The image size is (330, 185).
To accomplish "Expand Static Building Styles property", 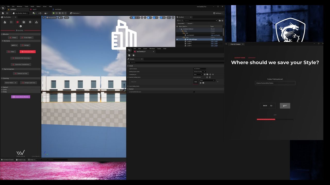I will (128, 86).
